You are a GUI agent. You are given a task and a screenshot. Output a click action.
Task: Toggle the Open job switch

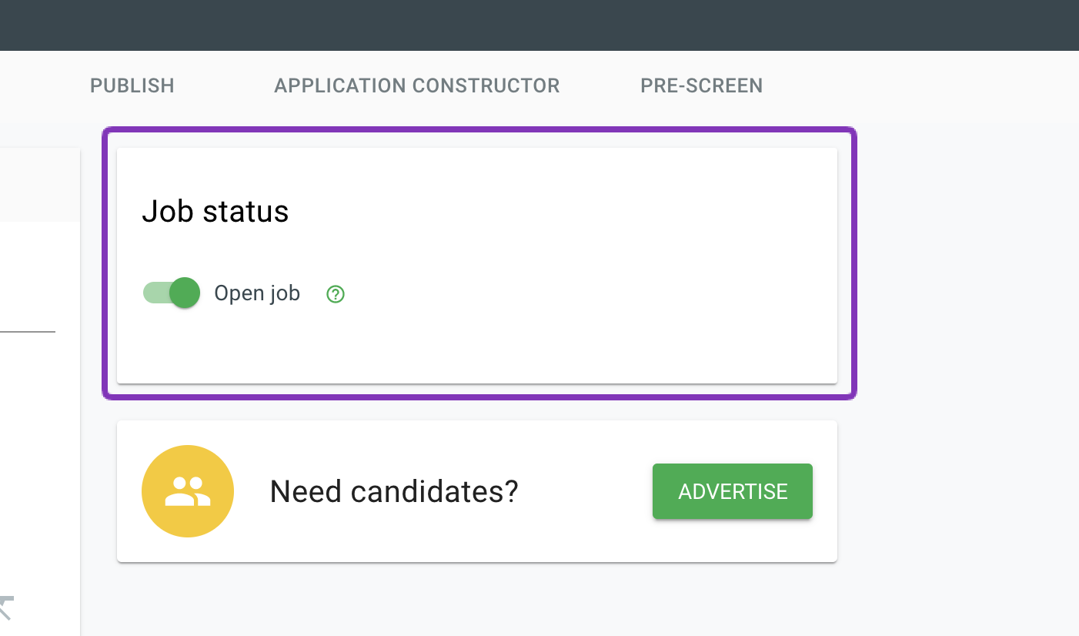point(172,293)
